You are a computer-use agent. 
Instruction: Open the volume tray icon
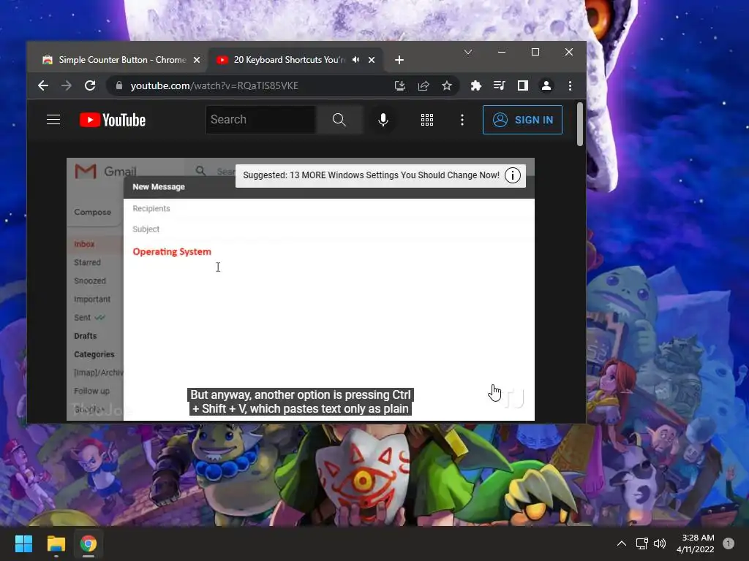tap(660, 543)
